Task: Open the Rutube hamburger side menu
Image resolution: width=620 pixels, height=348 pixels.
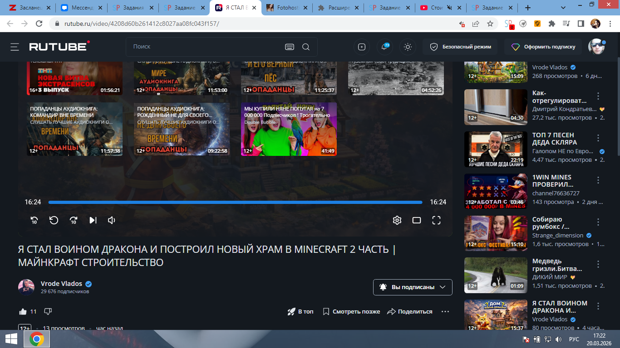Action: tap(15, 47)
